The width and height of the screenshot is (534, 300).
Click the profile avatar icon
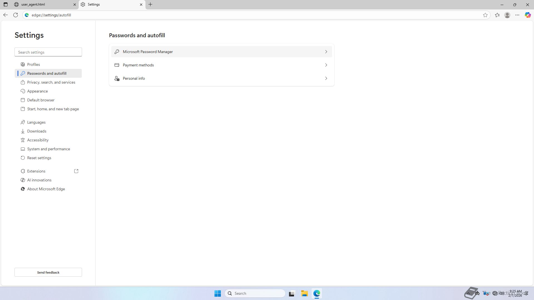coord(507,15)
